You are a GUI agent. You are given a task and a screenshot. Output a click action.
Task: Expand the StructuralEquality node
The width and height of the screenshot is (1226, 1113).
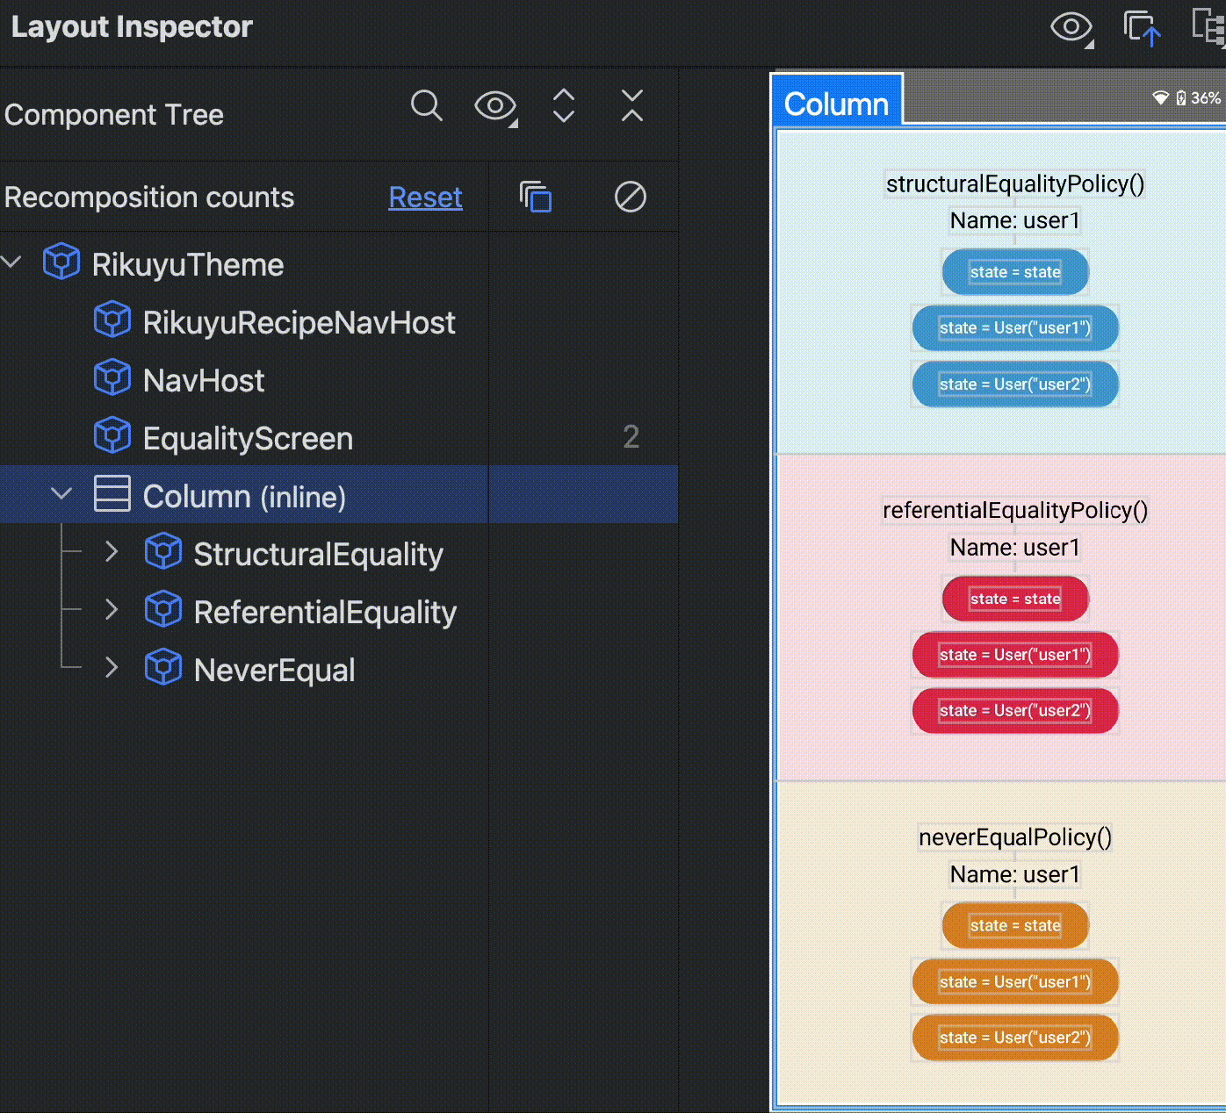[x=112, y=552]
